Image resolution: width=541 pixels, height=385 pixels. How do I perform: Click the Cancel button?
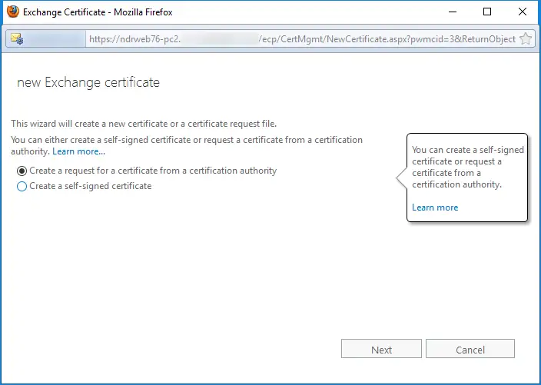click(470, 349)
